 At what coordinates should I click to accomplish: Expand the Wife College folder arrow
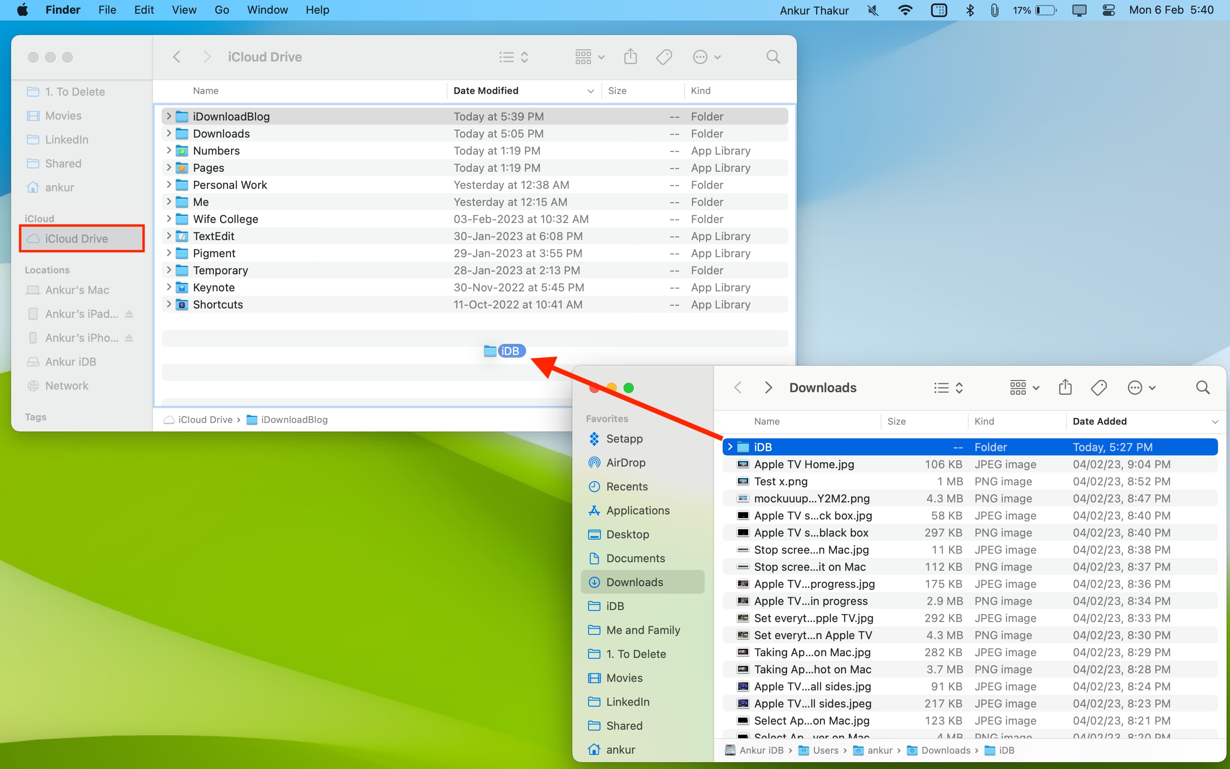click(169, 219)
